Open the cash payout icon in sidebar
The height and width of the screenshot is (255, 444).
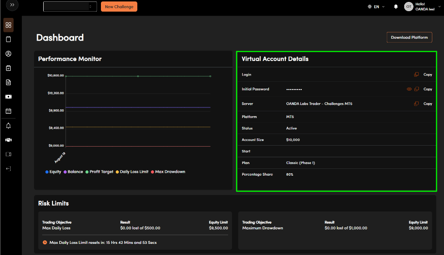(x=8, y=97)
